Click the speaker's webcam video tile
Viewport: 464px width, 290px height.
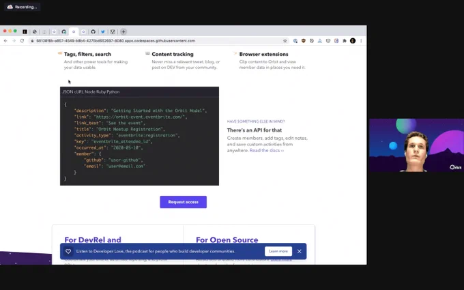click(x=417, y=145)
